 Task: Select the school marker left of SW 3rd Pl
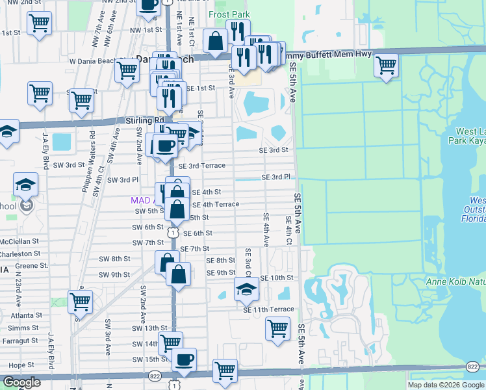pyautogui.click(x=26, y=186)
